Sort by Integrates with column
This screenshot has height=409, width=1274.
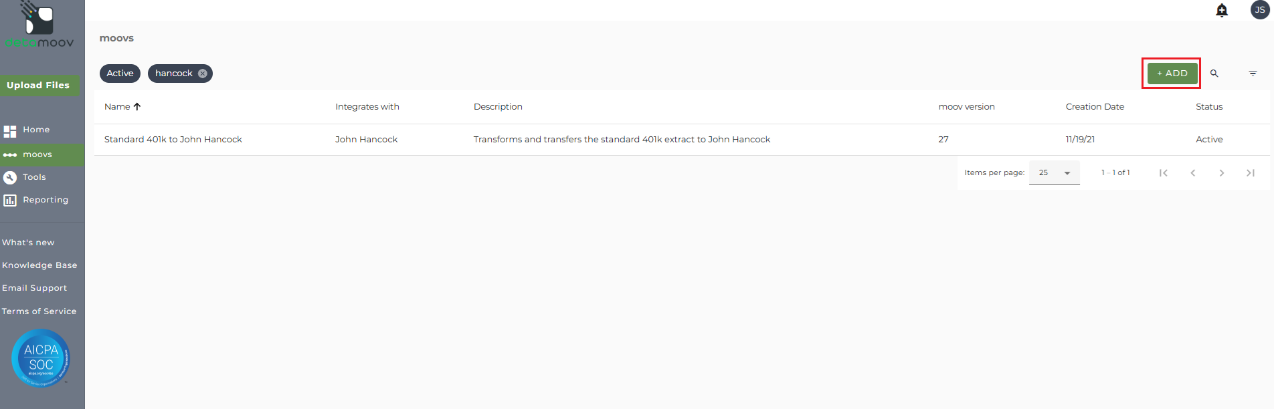[367, 107]
